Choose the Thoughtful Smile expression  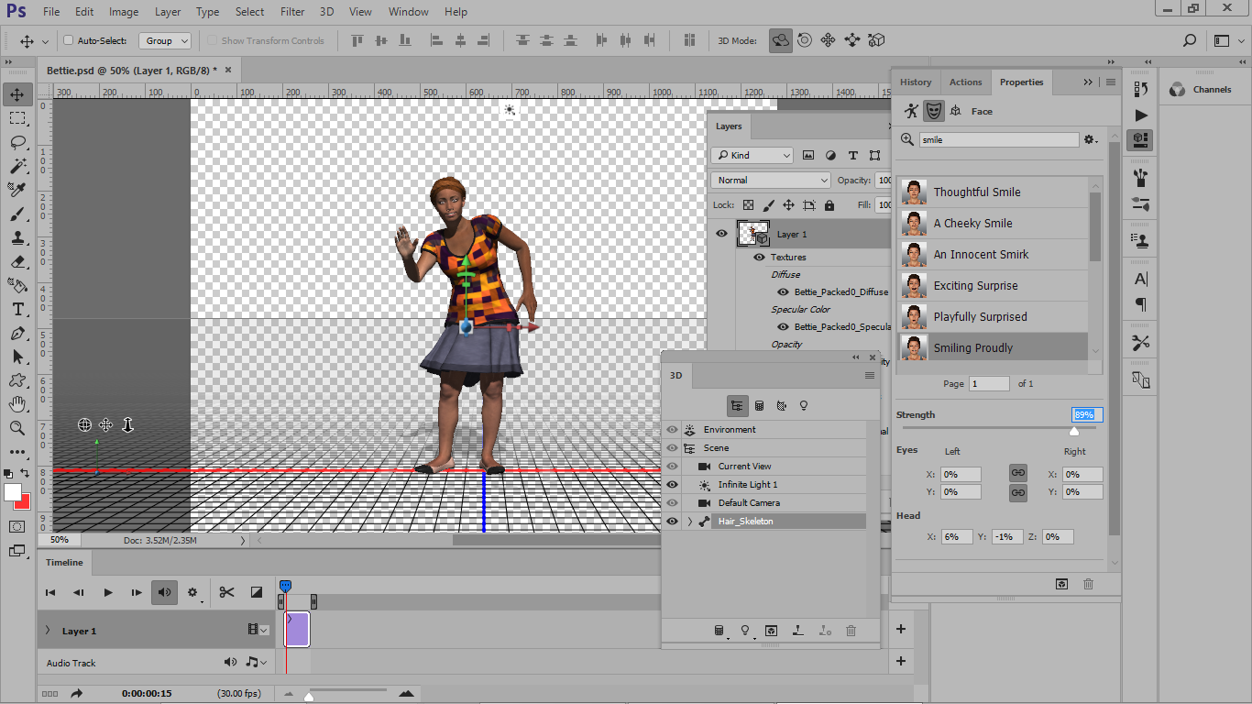[x=993, y=192]
